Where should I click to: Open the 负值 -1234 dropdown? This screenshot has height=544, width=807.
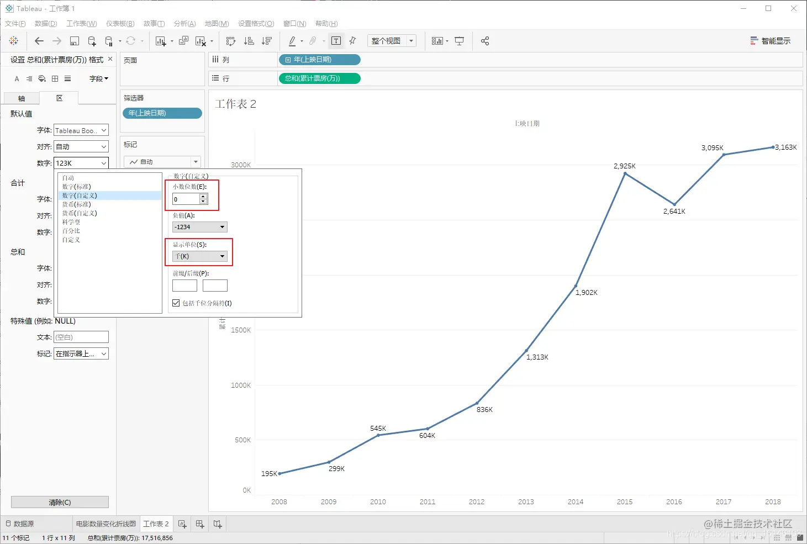pyautogui.click(x=200, y=227)
